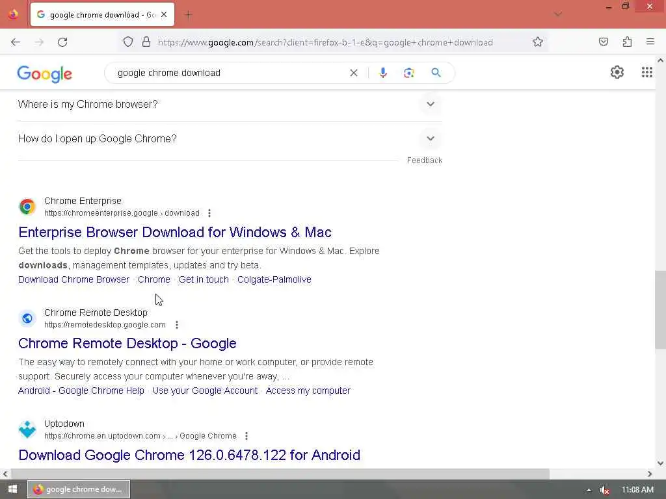Click the muted volume tray icon

(x=604, y=490)
